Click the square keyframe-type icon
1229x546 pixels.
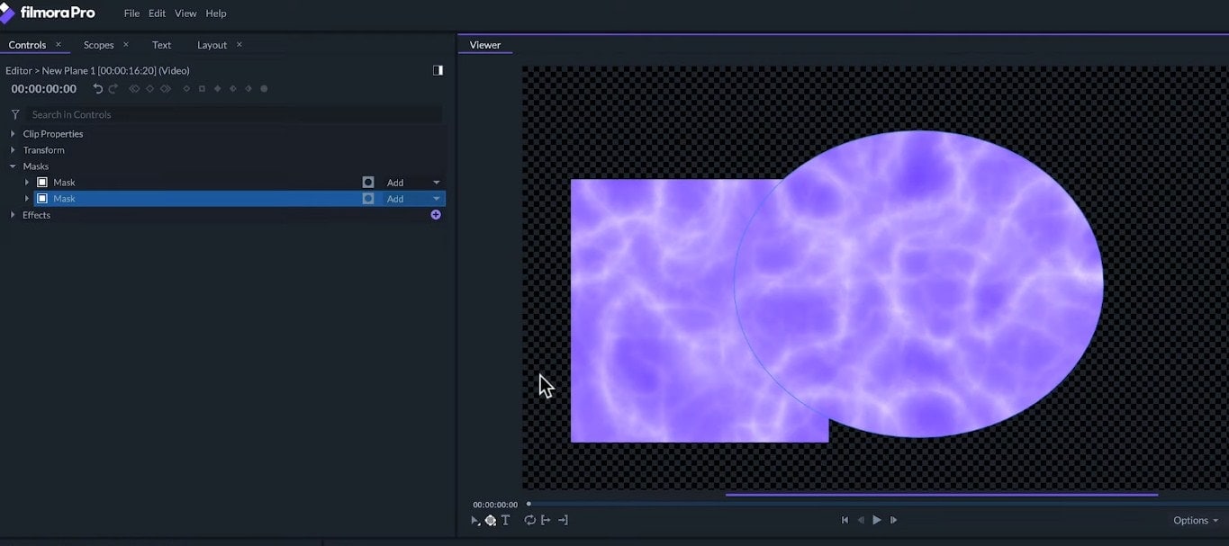tap(202, 89)
